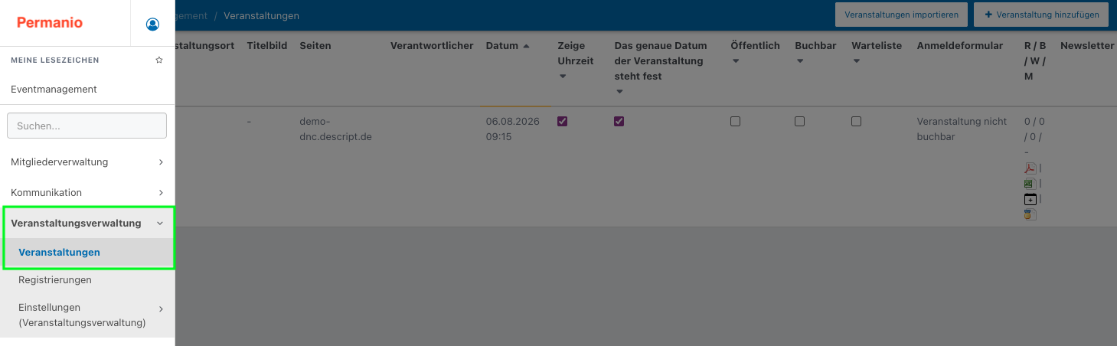Click the Veranstaltungen importieren button
This screenshot has width=1117, height=346.
[902, 15]
